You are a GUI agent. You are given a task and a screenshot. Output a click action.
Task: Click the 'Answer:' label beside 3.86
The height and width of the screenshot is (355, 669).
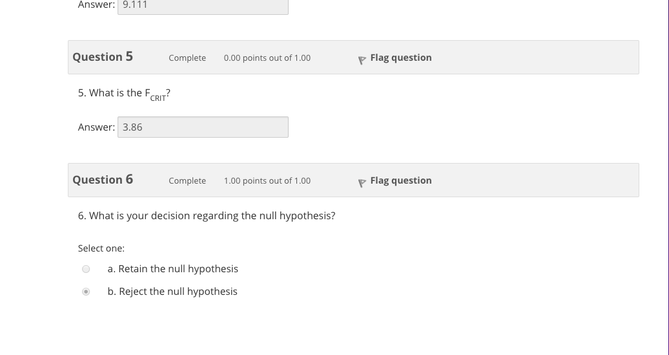click(96, 127)
